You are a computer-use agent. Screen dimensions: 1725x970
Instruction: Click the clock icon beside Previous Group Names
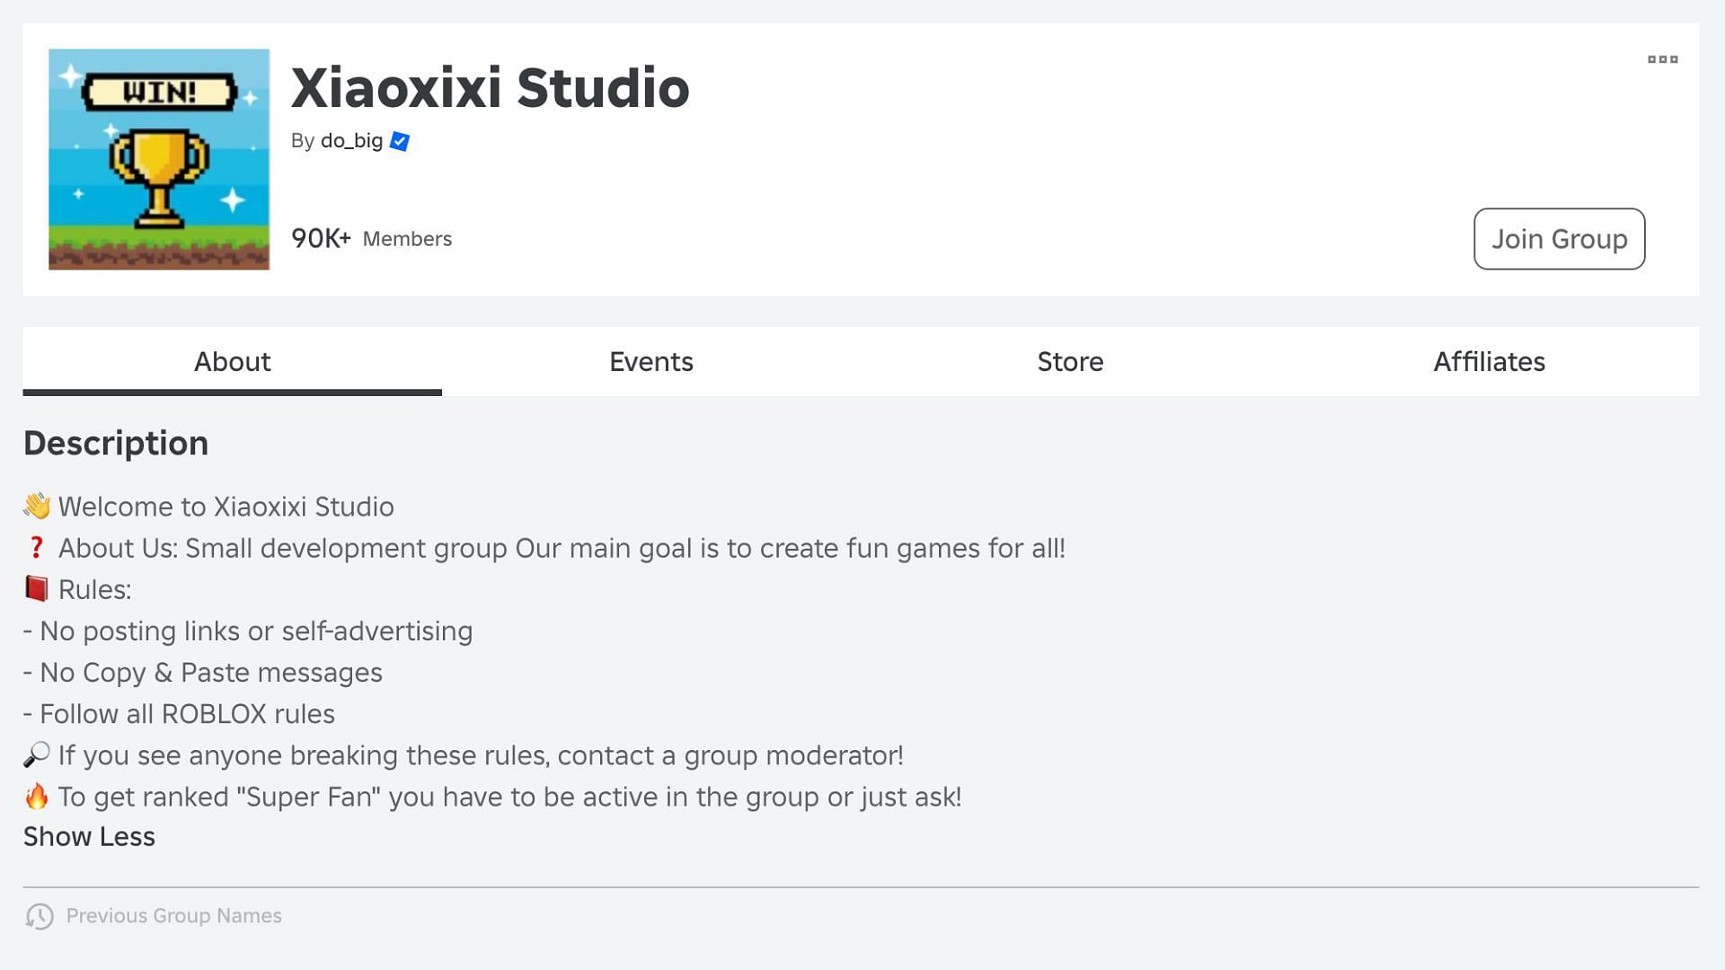tap(40, 916)
